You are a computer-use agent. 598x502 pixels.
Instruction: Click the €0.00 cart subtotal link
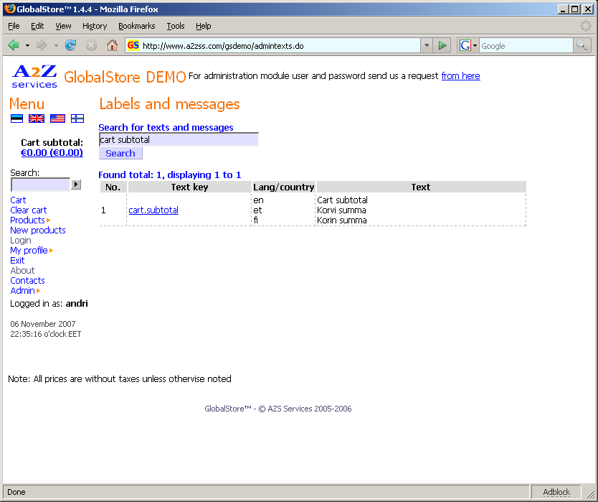click(52, 153)
